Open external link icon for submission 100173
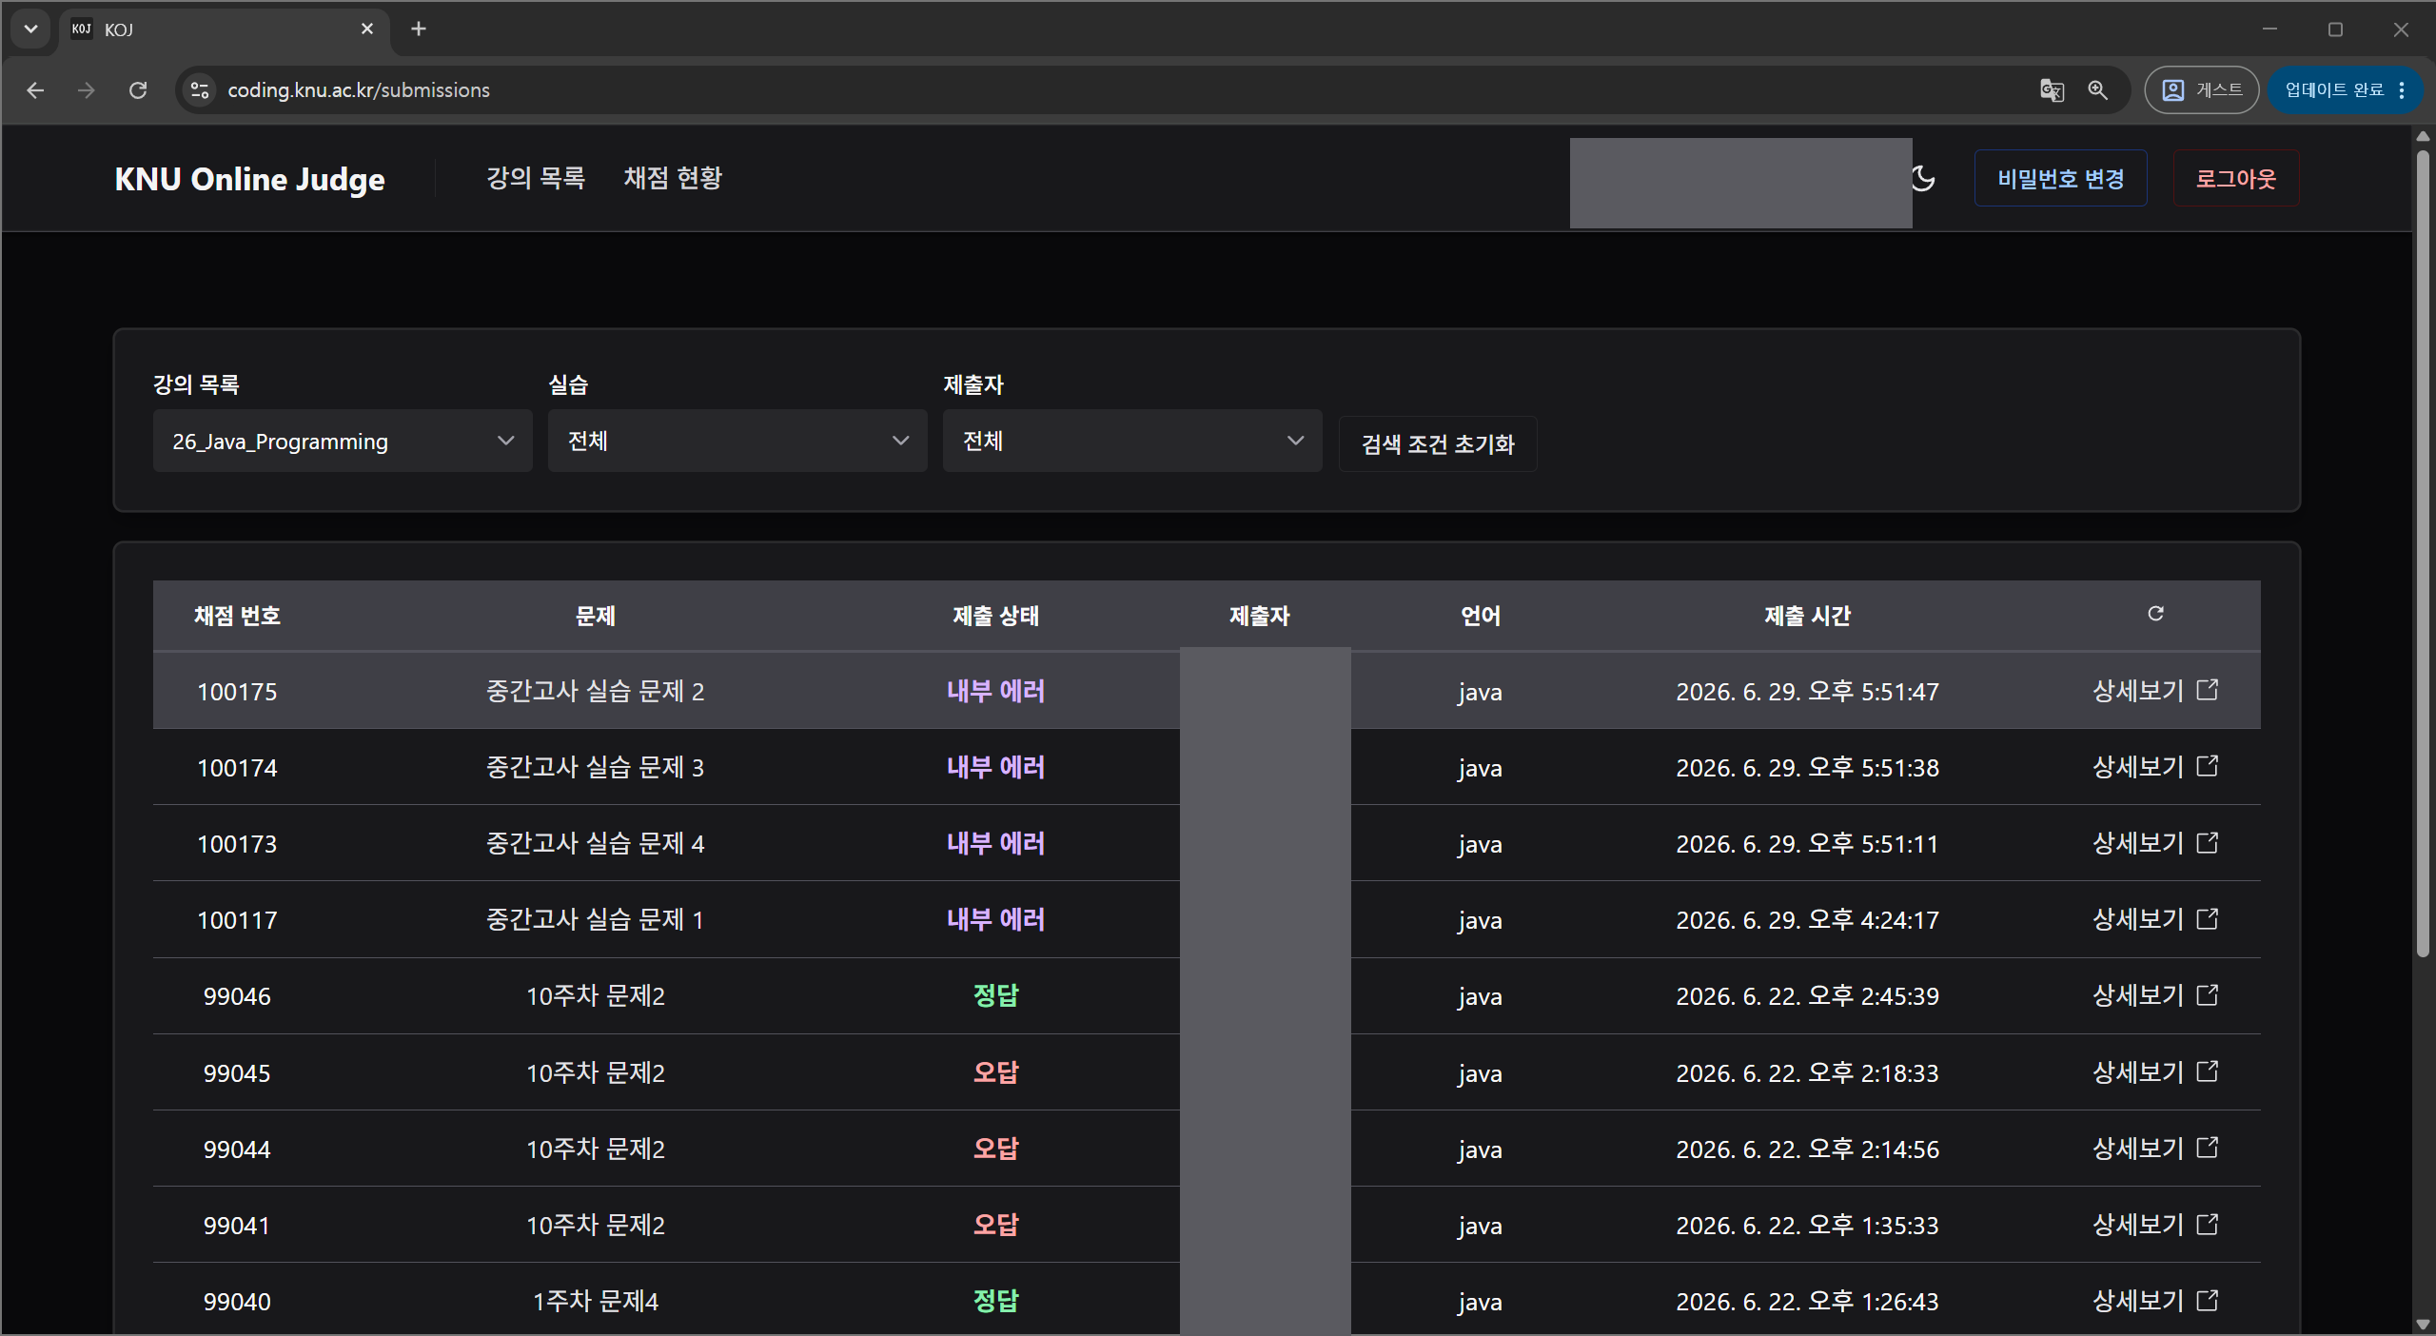The image size is (2436, 1336). (2208, 843)
